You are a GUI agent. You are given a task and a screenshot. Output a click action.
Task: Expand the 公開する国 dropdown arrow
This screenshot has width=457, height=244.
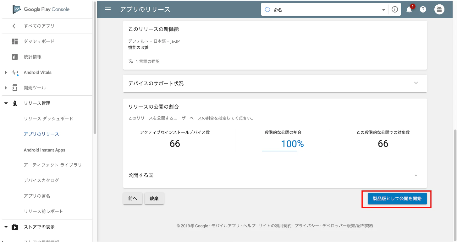(416, 176)
